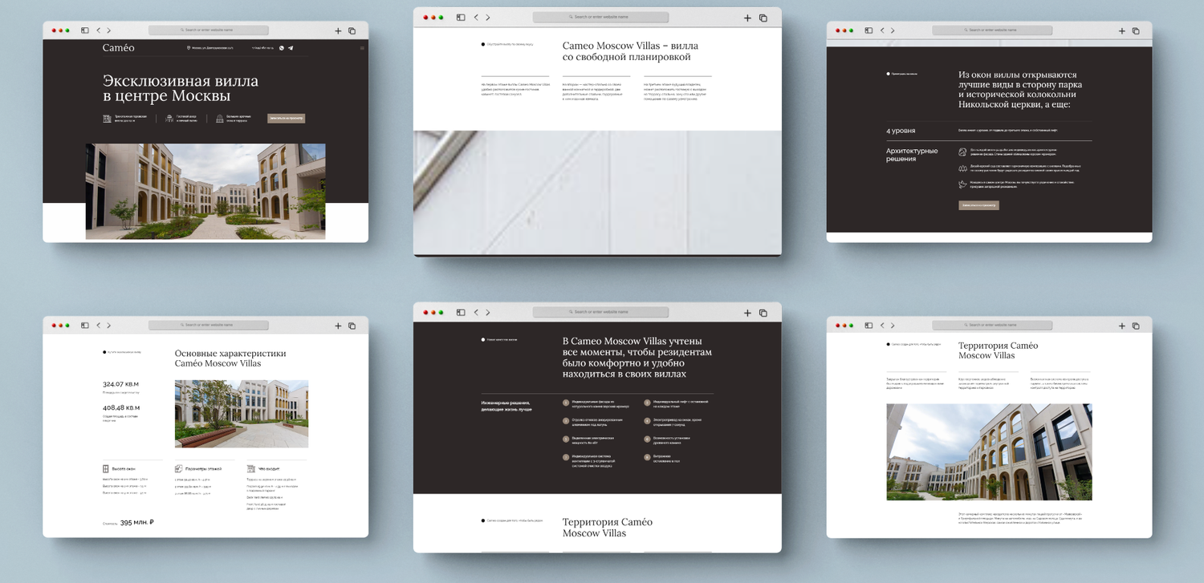Screen dimensions: 1204x583
Task: Go forward in the Основные характеристики window
Action: 109,326
